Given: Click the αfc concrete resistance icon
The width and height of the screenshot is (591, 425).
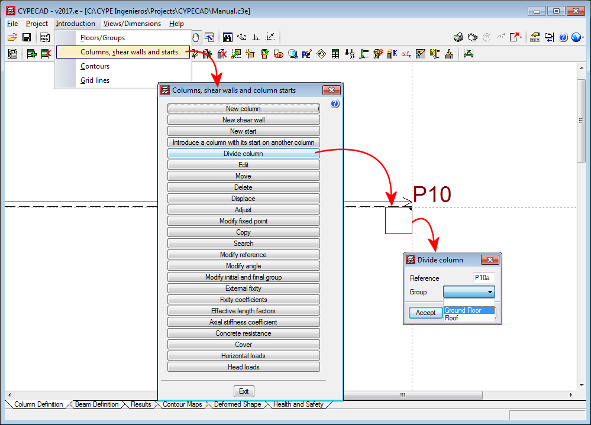Looking at the screenshot, I should point(406,54).
